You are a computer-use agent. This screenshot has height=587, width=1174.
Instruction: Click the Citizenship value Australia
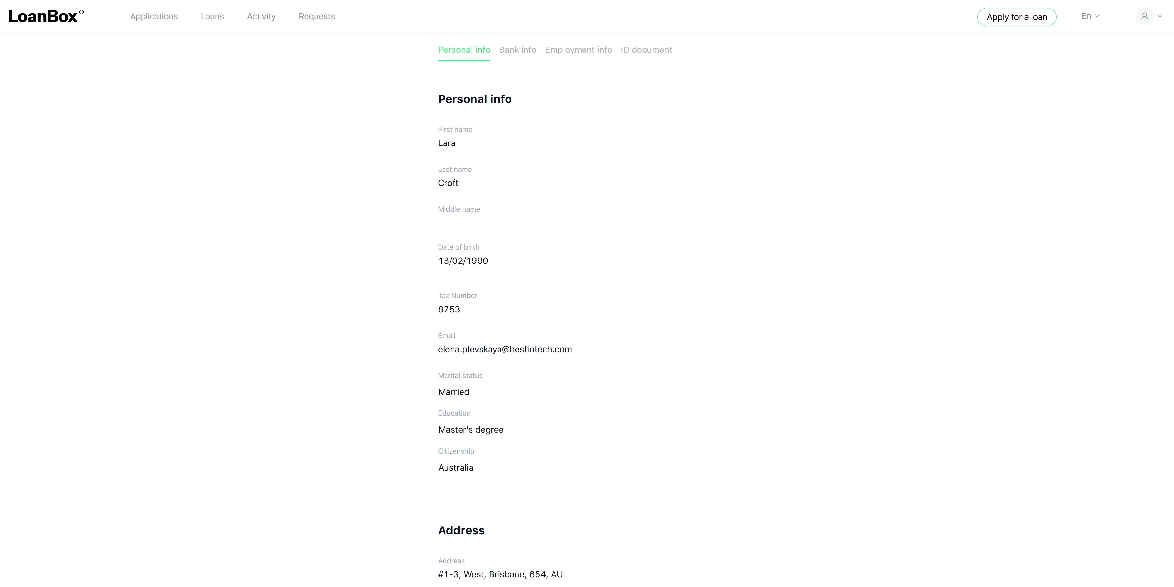click(x=455, y=468)
